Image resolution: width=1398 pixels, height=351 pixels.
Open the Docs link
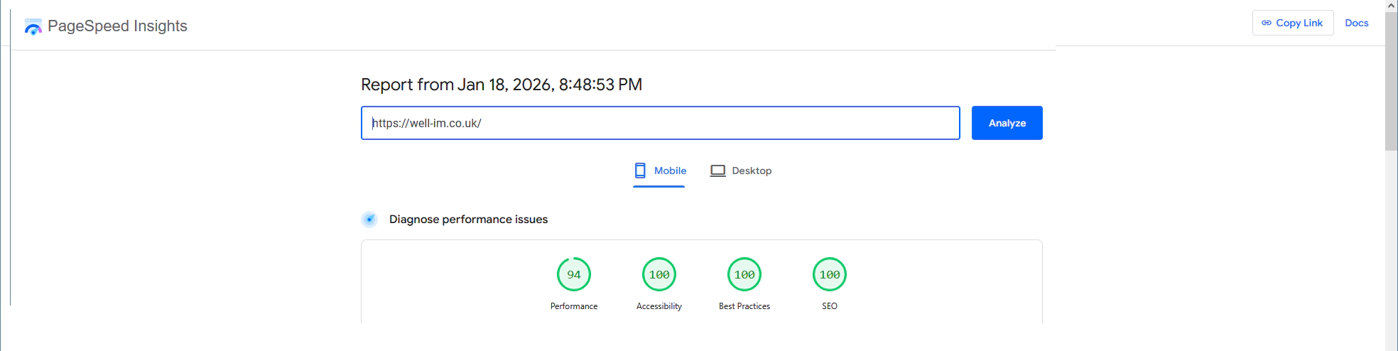click(x=1357, y=23)
